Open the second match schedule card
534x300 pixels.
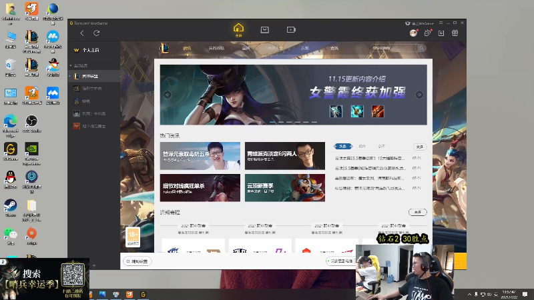(x=260, y=245)
